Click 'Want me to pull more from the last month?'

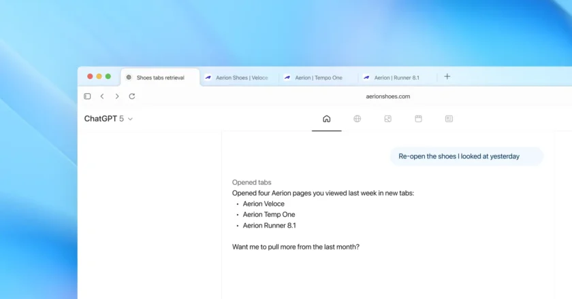click(296, 247)
